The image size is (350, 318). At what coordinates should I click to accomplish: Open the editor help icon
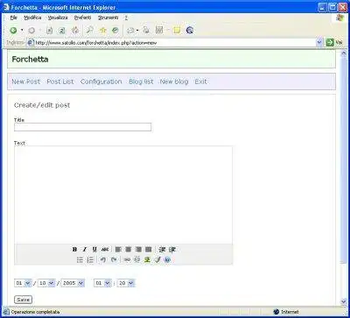(167, 259)
